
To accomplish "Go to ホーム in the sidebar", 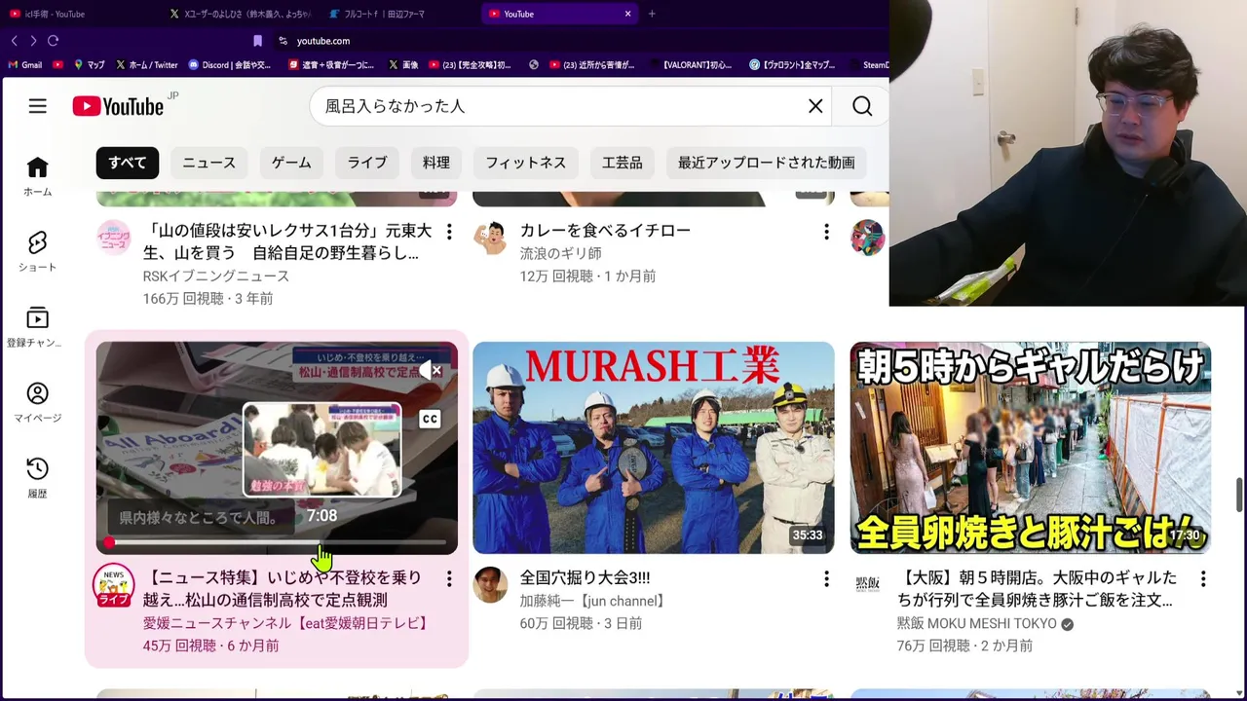I will (x=37, y=176).
